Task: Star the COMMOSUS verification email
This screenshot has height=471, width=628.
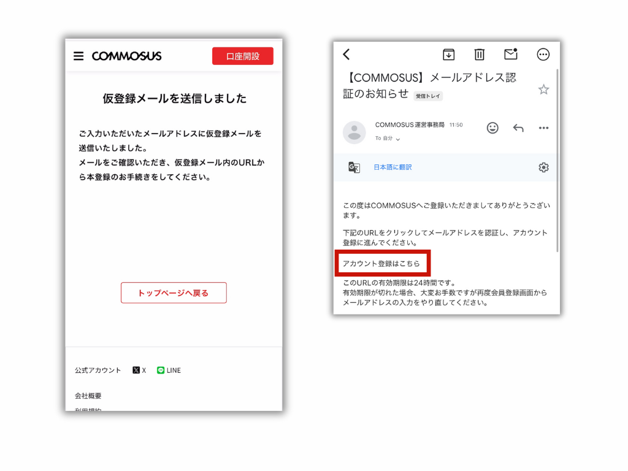Action: (543, 90)
